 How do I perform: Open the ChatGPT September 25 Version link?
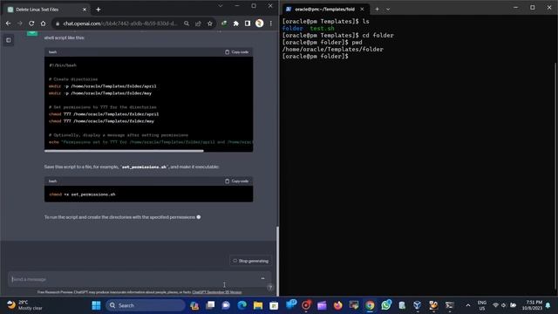[217, 292]
